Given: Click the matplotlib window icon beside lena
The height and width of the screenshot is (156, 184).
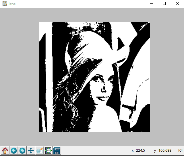Looking at the screenshot, I should pos(5,3).
